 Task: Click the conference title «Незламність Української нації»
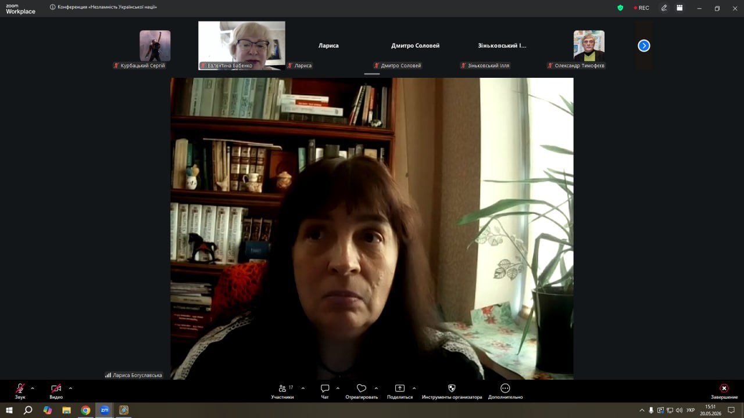tap(108, 7)
